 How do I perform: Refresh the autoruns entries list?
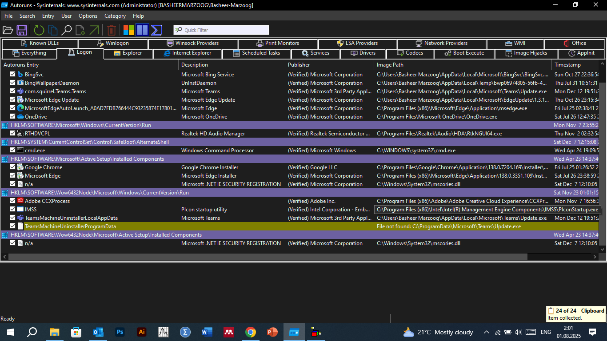click(38, 30)
